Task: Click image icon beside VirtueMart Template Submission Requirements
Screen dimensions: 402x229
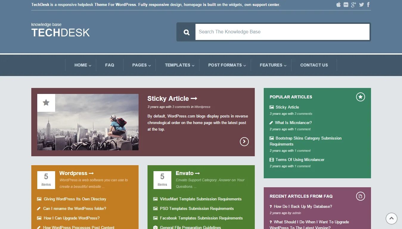Action: coord(156,199)
